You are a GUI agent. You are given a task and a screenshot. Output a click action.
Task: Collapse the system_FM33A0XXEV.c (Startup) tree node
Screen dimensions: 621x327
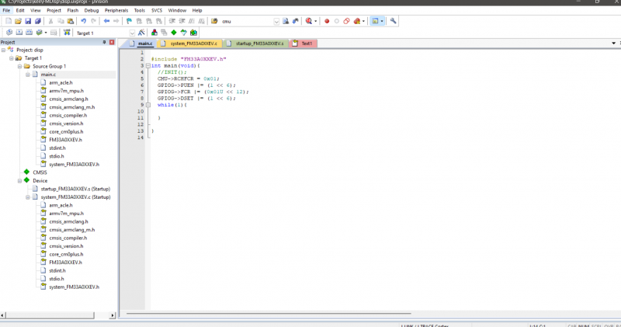pyautogui.click(x=27, y=197)
